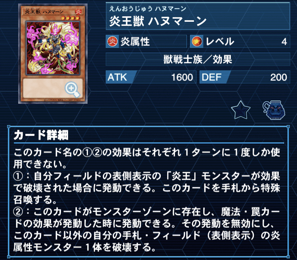297x260 pixels.
Task: Click the DEF label
Action: (211, 77)
